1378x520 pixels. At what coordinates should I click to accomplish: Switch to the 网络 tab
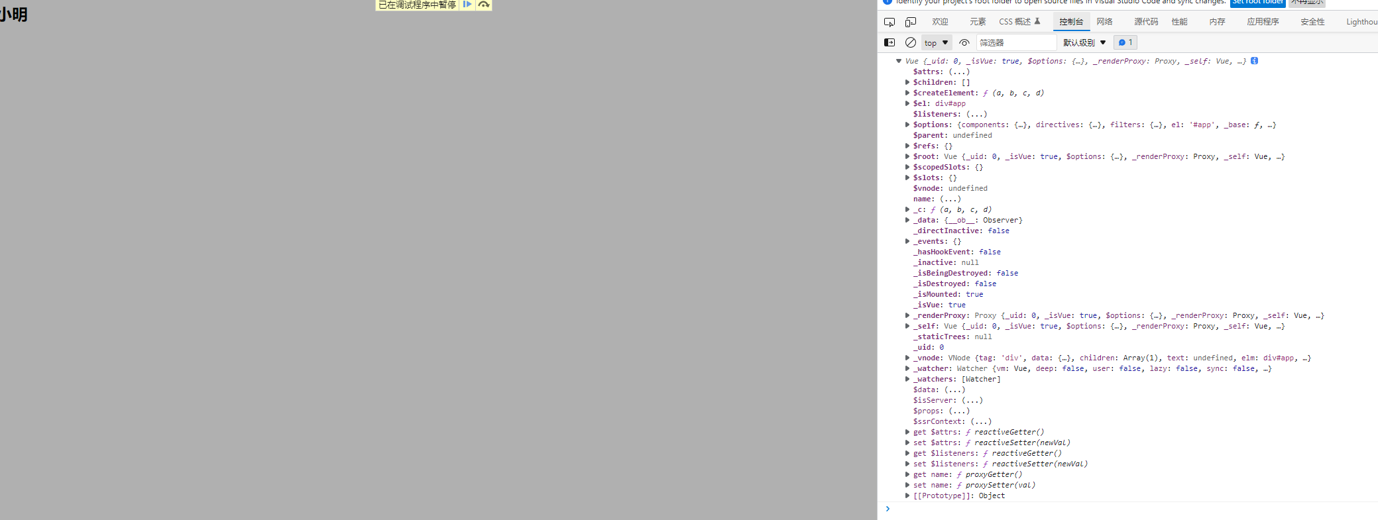coord(1104,22)
